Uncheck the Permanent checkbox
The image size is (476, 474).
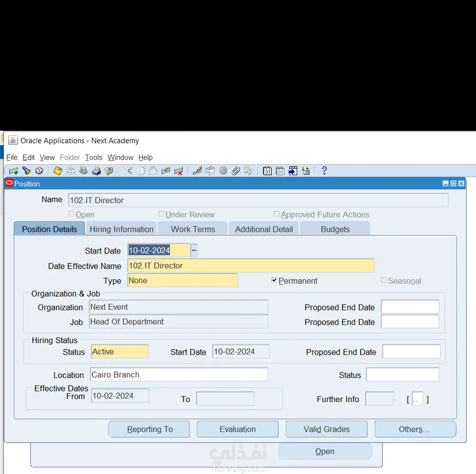pos(274,280)
